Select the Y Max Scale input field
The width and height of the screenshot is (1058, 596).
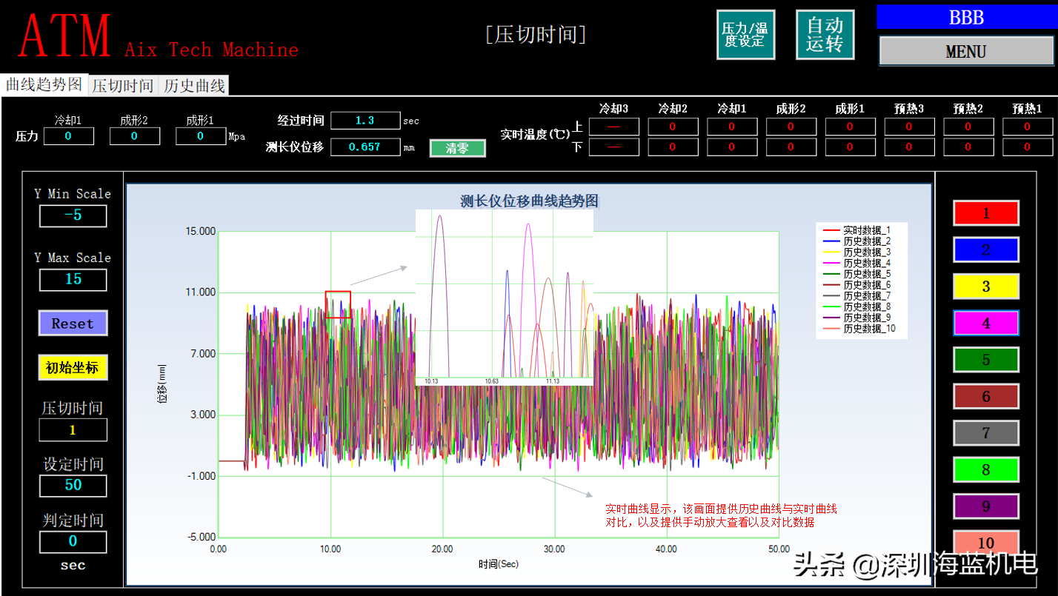[73, 279]
